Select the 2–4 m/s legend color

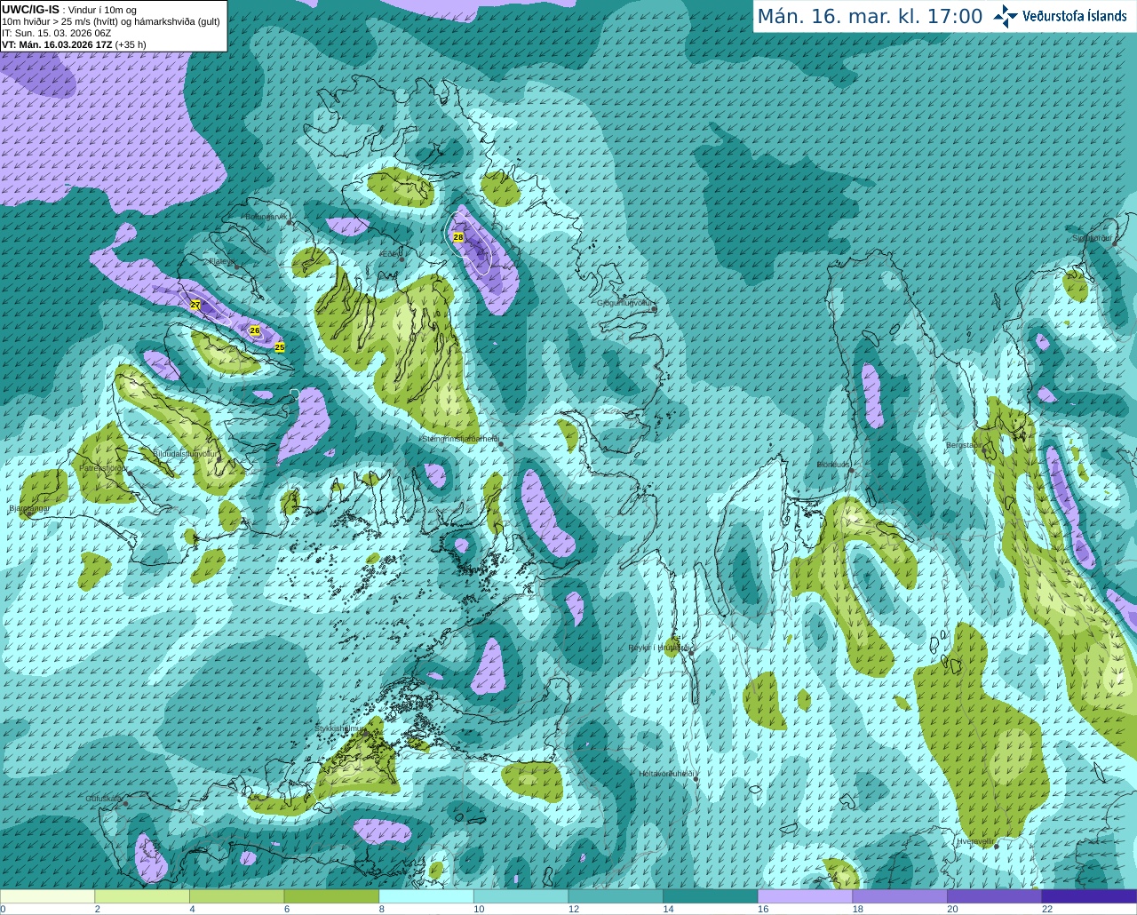coord(142,896)
